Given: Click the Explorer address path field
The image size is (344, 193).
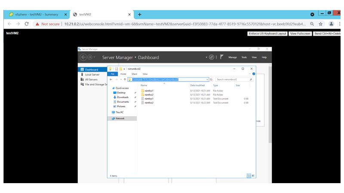Looking at the screenshot, I should (168, 79).
